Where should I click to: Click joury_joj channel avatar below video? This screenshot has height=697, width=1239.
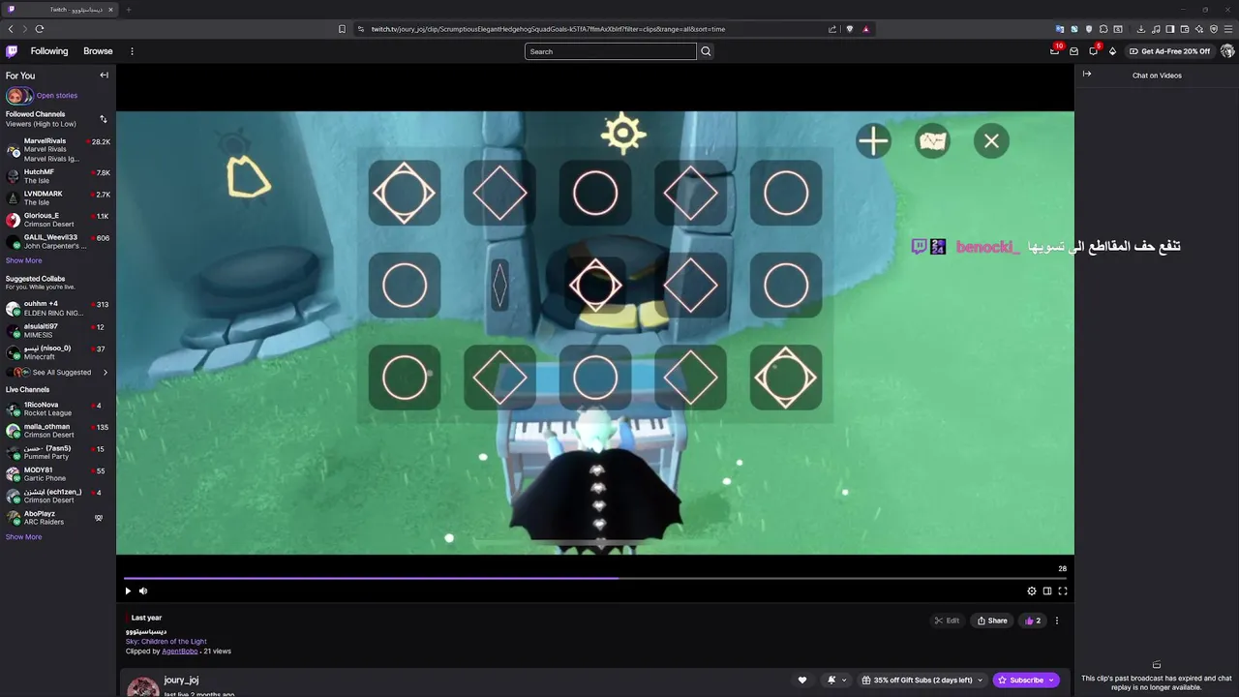point(143,686)
